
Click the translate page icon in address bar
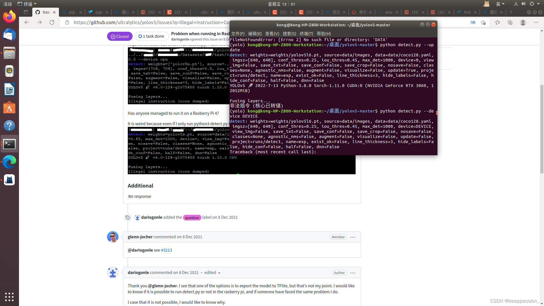point(473,22)
